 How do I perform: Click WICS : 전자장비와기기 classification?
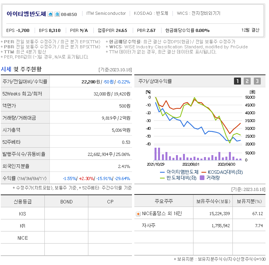pyautogui.click(x=199, y=13)
